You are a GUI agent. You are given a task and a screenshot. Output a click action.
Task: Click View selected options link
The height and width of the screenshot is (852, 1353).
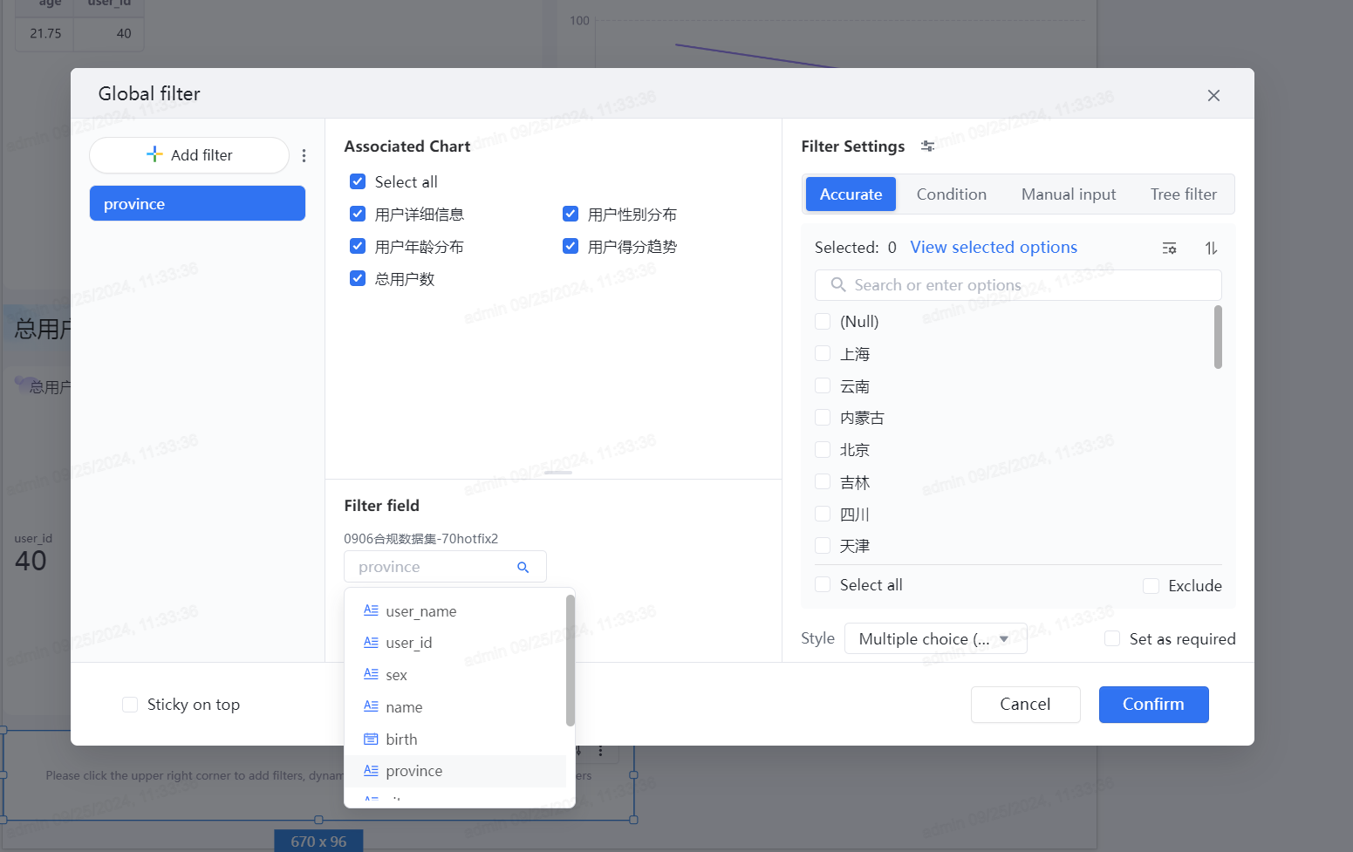click(x=994, y=248)
